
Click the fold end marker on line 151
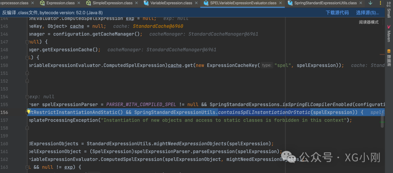click(x=27, y=73)
